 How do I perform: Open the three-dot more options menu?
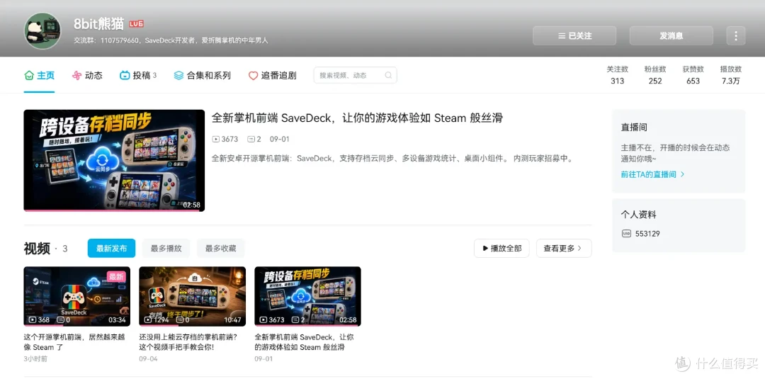pyautogui.click(x=736, y=35)
